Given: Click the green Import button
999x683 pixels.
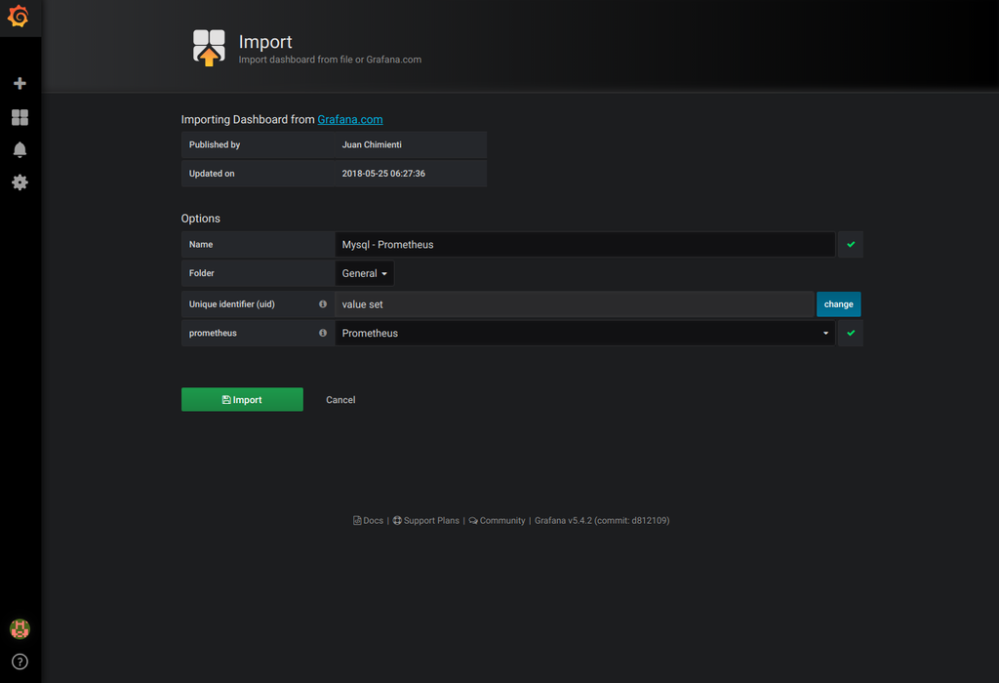Looking at the screenshot, I should click(242, 399).
